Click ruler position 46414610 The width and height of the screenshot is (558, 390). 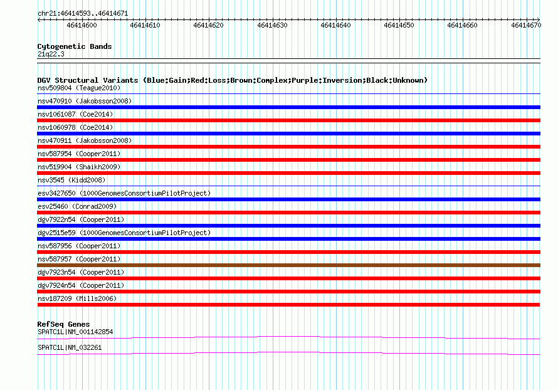[x=145, y=25]
